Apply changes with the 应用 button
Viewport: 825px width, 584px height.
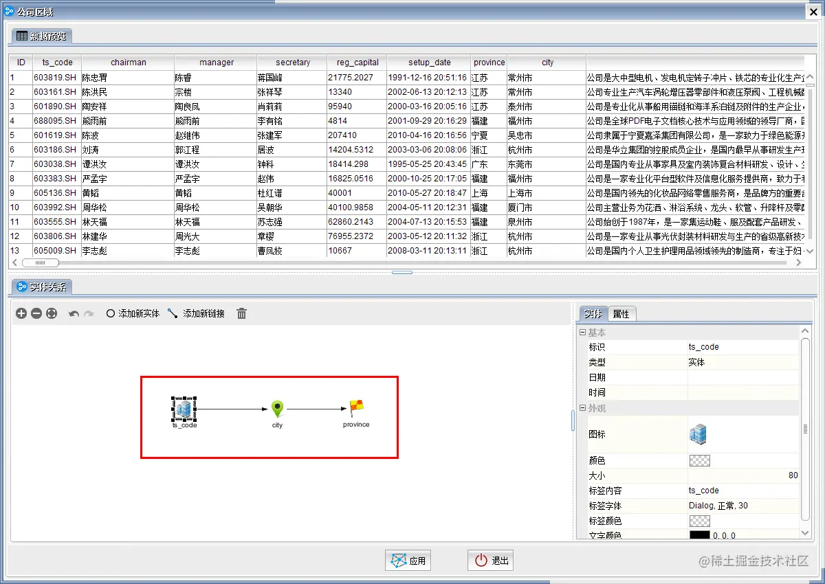tap(408, 561)
